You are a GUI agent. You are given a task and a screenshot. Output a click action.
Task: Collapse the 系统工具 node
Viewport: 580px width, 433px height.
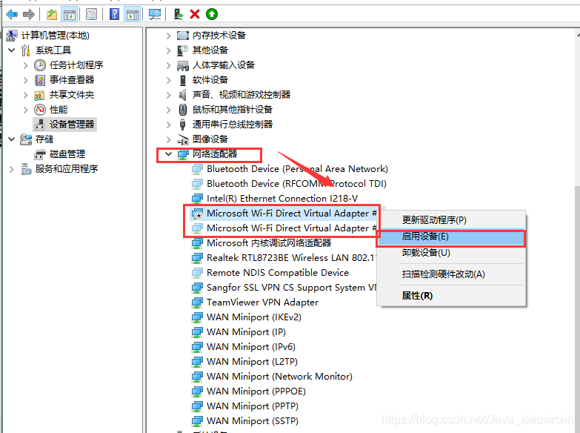pyautogui.click(x=11, y=50)
